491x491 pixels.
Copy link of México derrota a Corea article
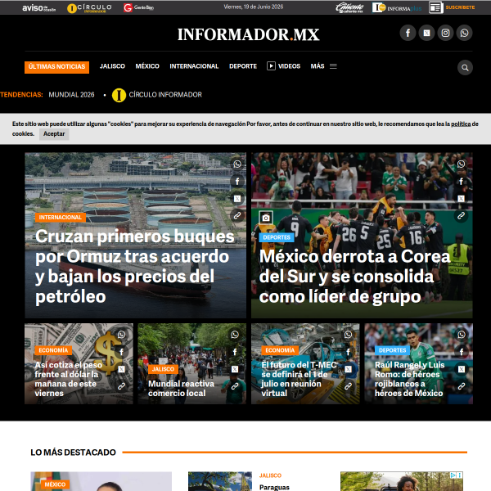click(461, 216)
